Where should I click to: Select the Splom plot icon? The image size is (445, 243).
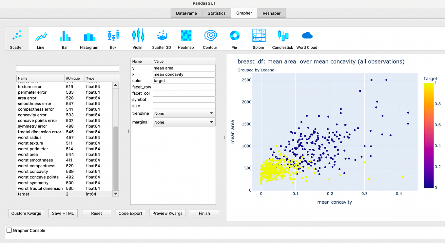click(259, 38)
